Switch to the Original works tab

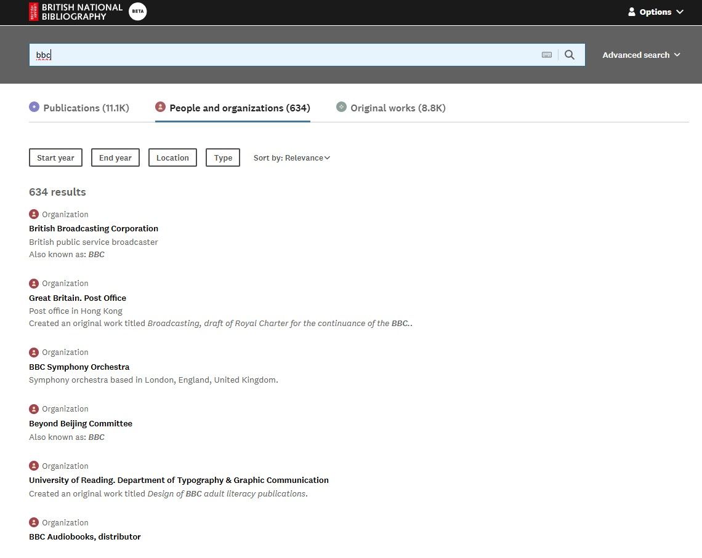[397, 108]
